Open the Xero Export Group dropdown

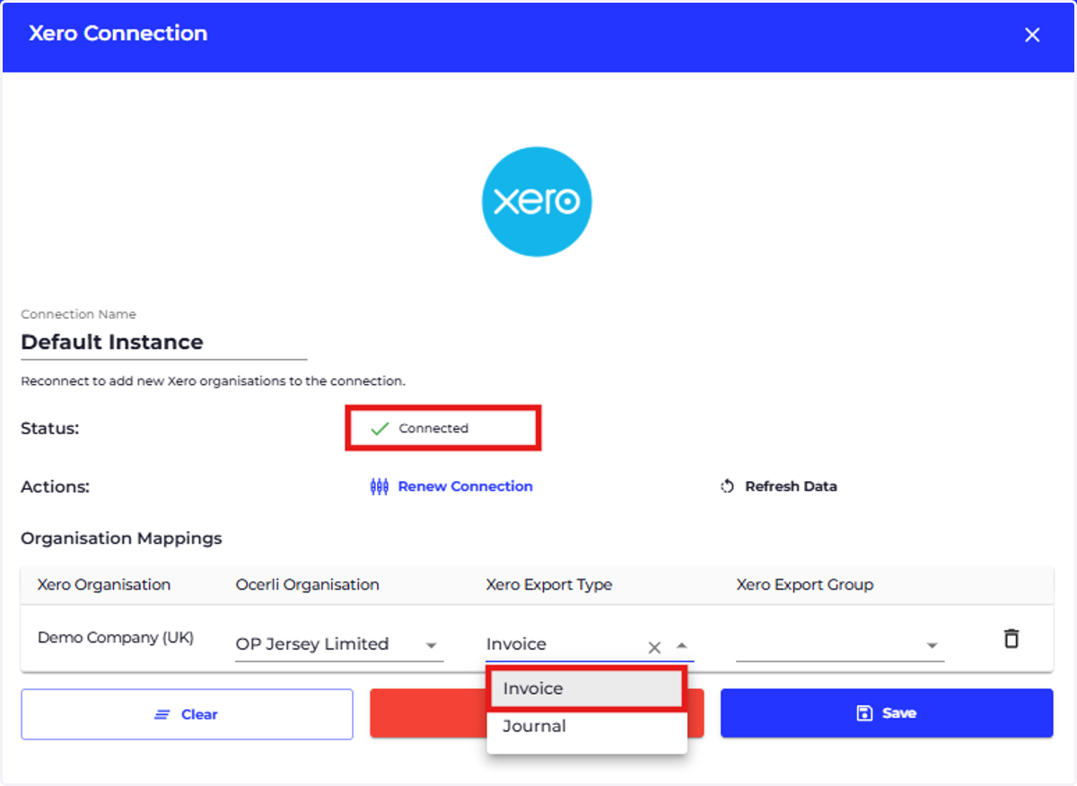point(840,644)
